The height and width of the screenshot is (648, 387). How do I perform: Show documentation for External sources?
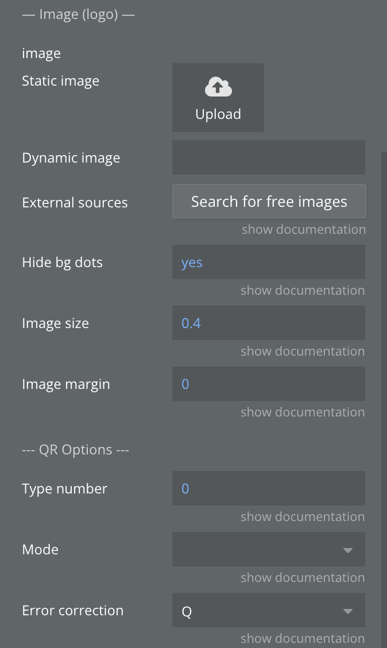coord(303,230)
